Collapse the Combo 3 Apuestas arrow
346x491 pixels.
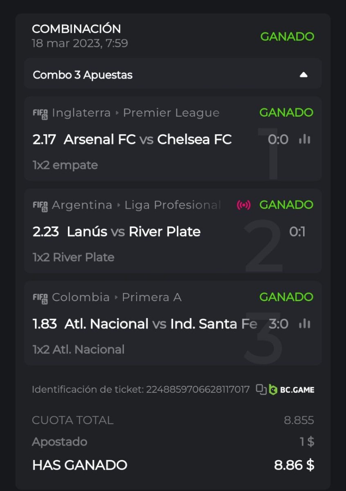click(303, 75)
